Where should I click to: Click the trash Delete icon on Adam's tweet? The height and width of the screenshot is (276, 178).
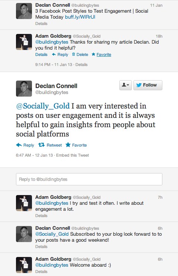(74, 54)
